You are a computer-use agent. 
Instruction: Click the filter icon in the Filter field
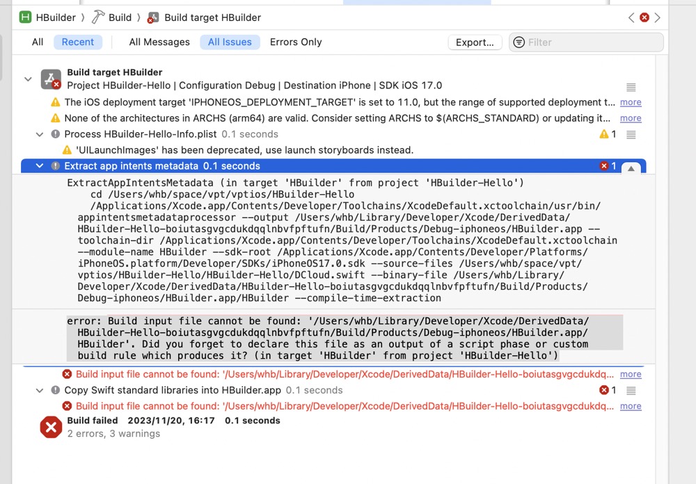tap(519, 42)
